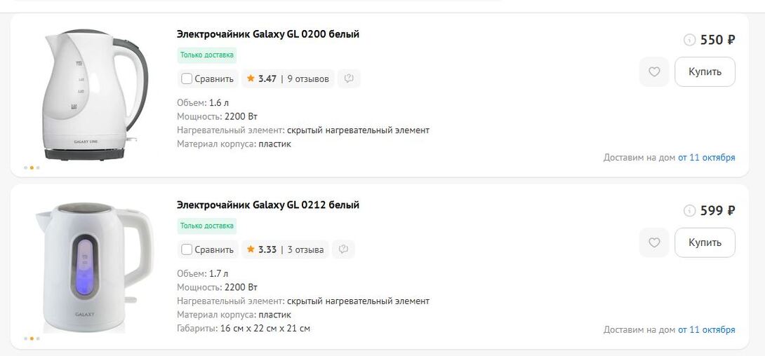Click price info icon beside 599 ₽

689,211
